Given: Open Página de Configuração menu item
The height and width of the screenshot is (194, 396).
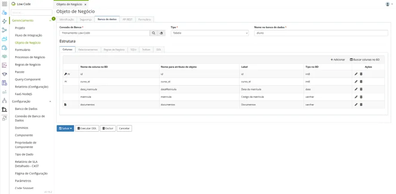Looking at the screenshot, I should tap(31, 174).
